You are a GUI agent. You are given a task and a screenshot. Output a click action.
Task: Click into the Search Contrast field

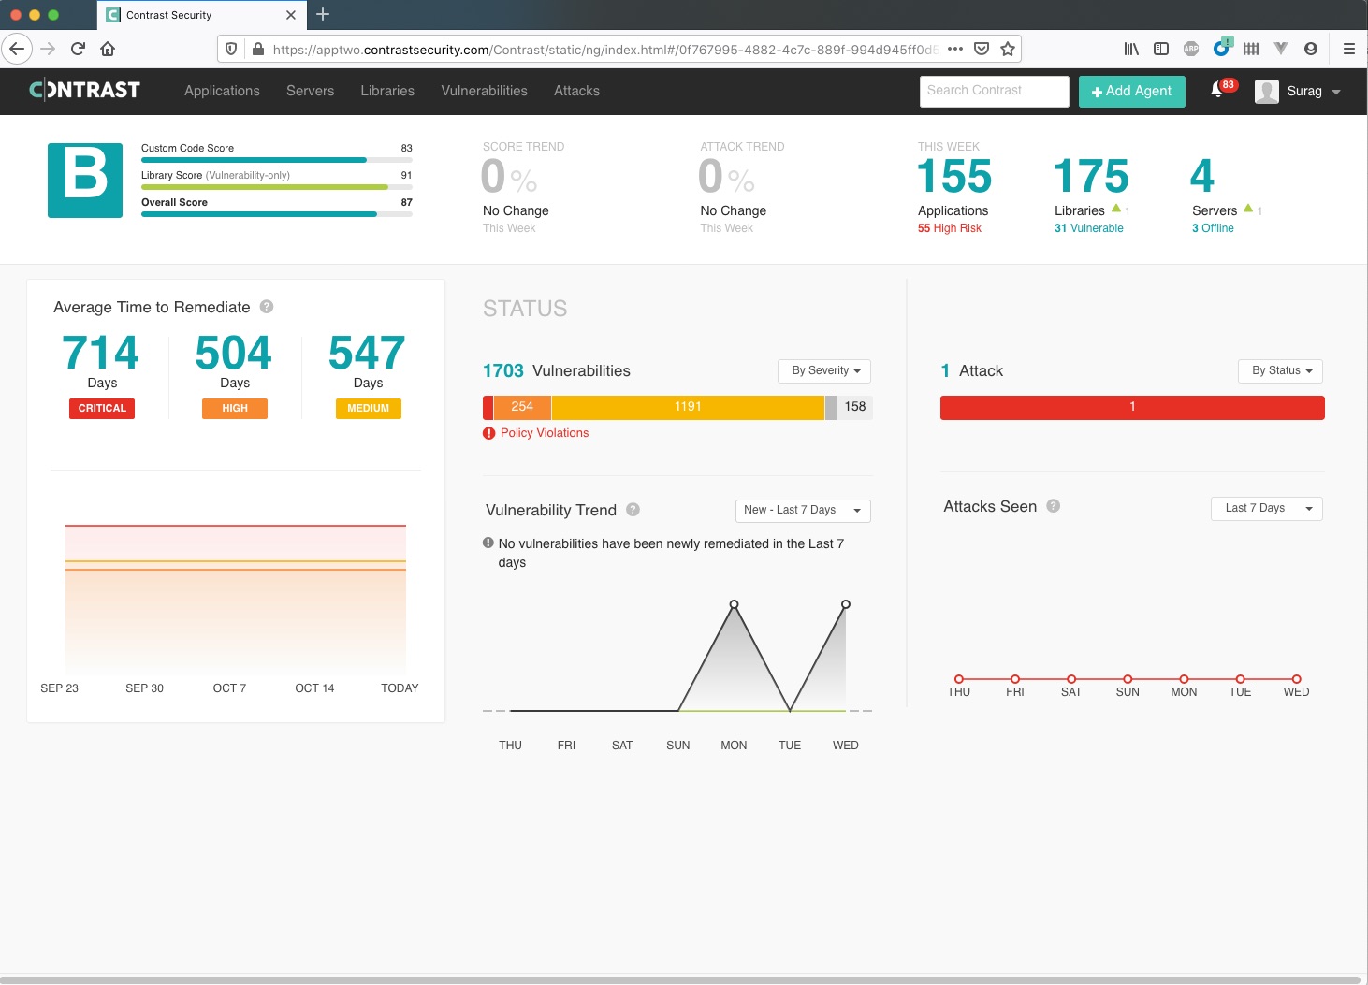point(993,91)
